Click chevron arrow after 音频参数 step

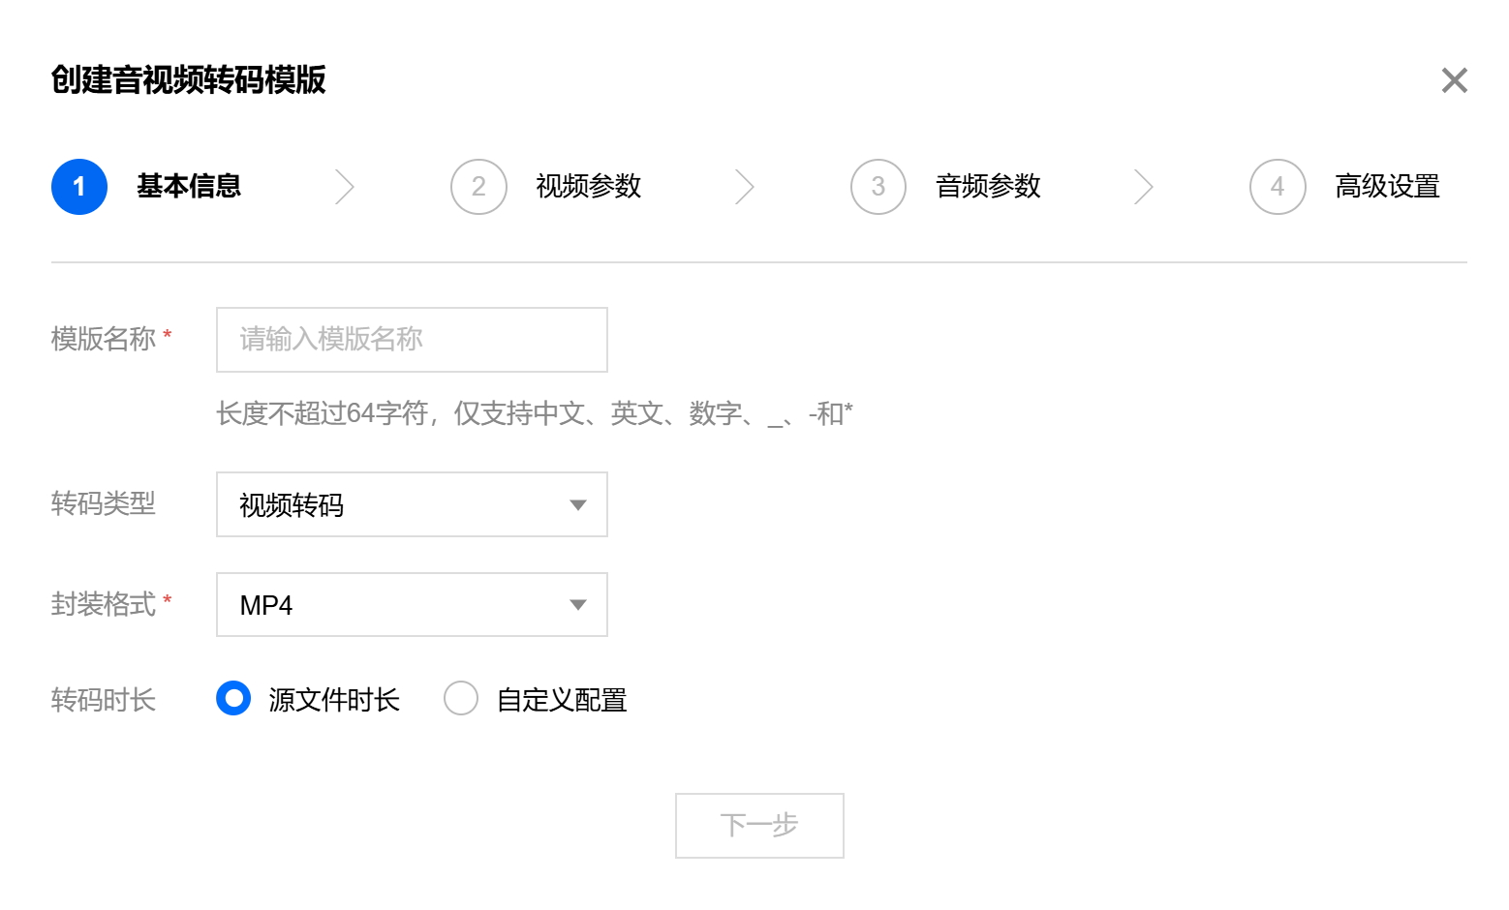pyautogui.click(x=1144, y=187)
